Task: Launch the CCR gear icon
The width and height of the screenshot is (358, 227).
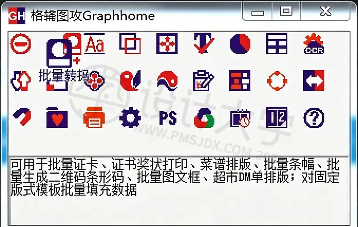Action: click(314, 43)
